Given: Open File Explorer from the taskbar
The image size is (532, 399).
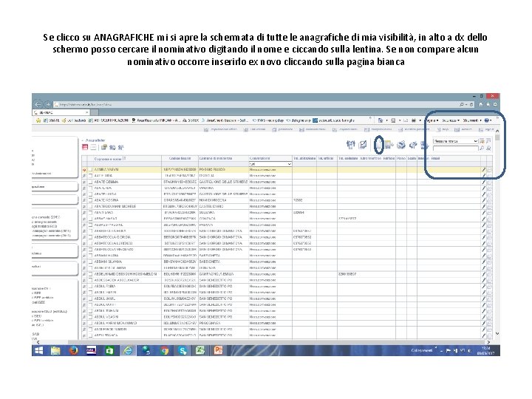Looking at the screenshot, I should tap(55, 350).
